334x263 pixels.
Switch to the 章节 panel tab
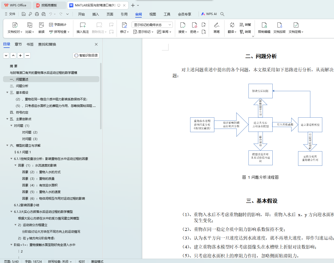click(x=18, y=44)
